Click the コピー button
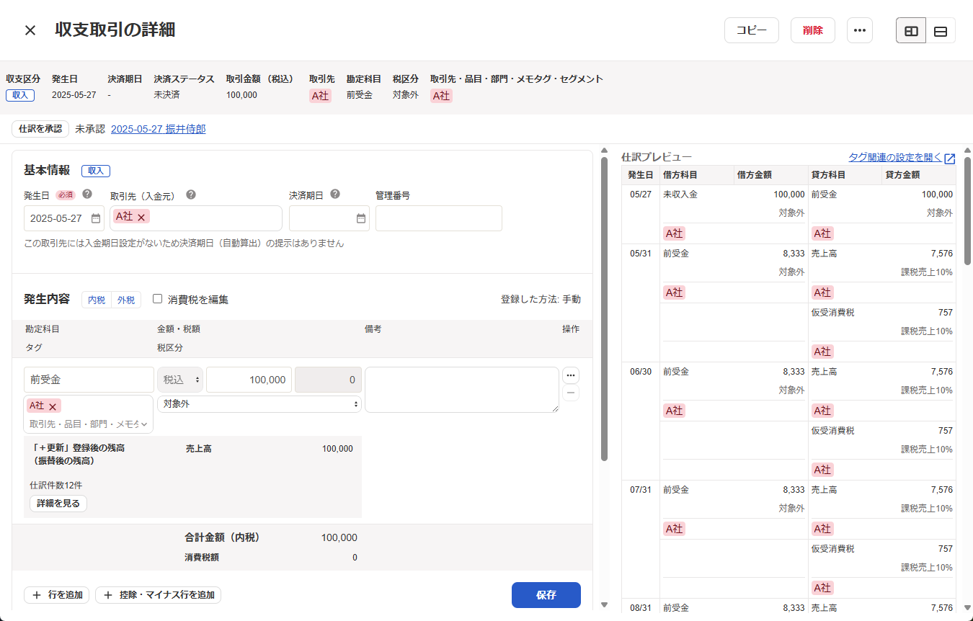 pos(752,30)
